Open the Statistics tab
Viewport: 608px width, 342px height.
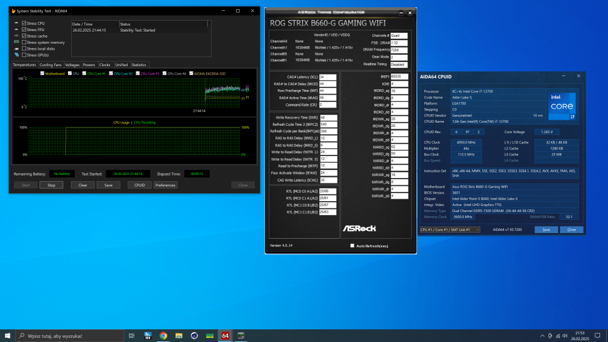pos(139,65)
